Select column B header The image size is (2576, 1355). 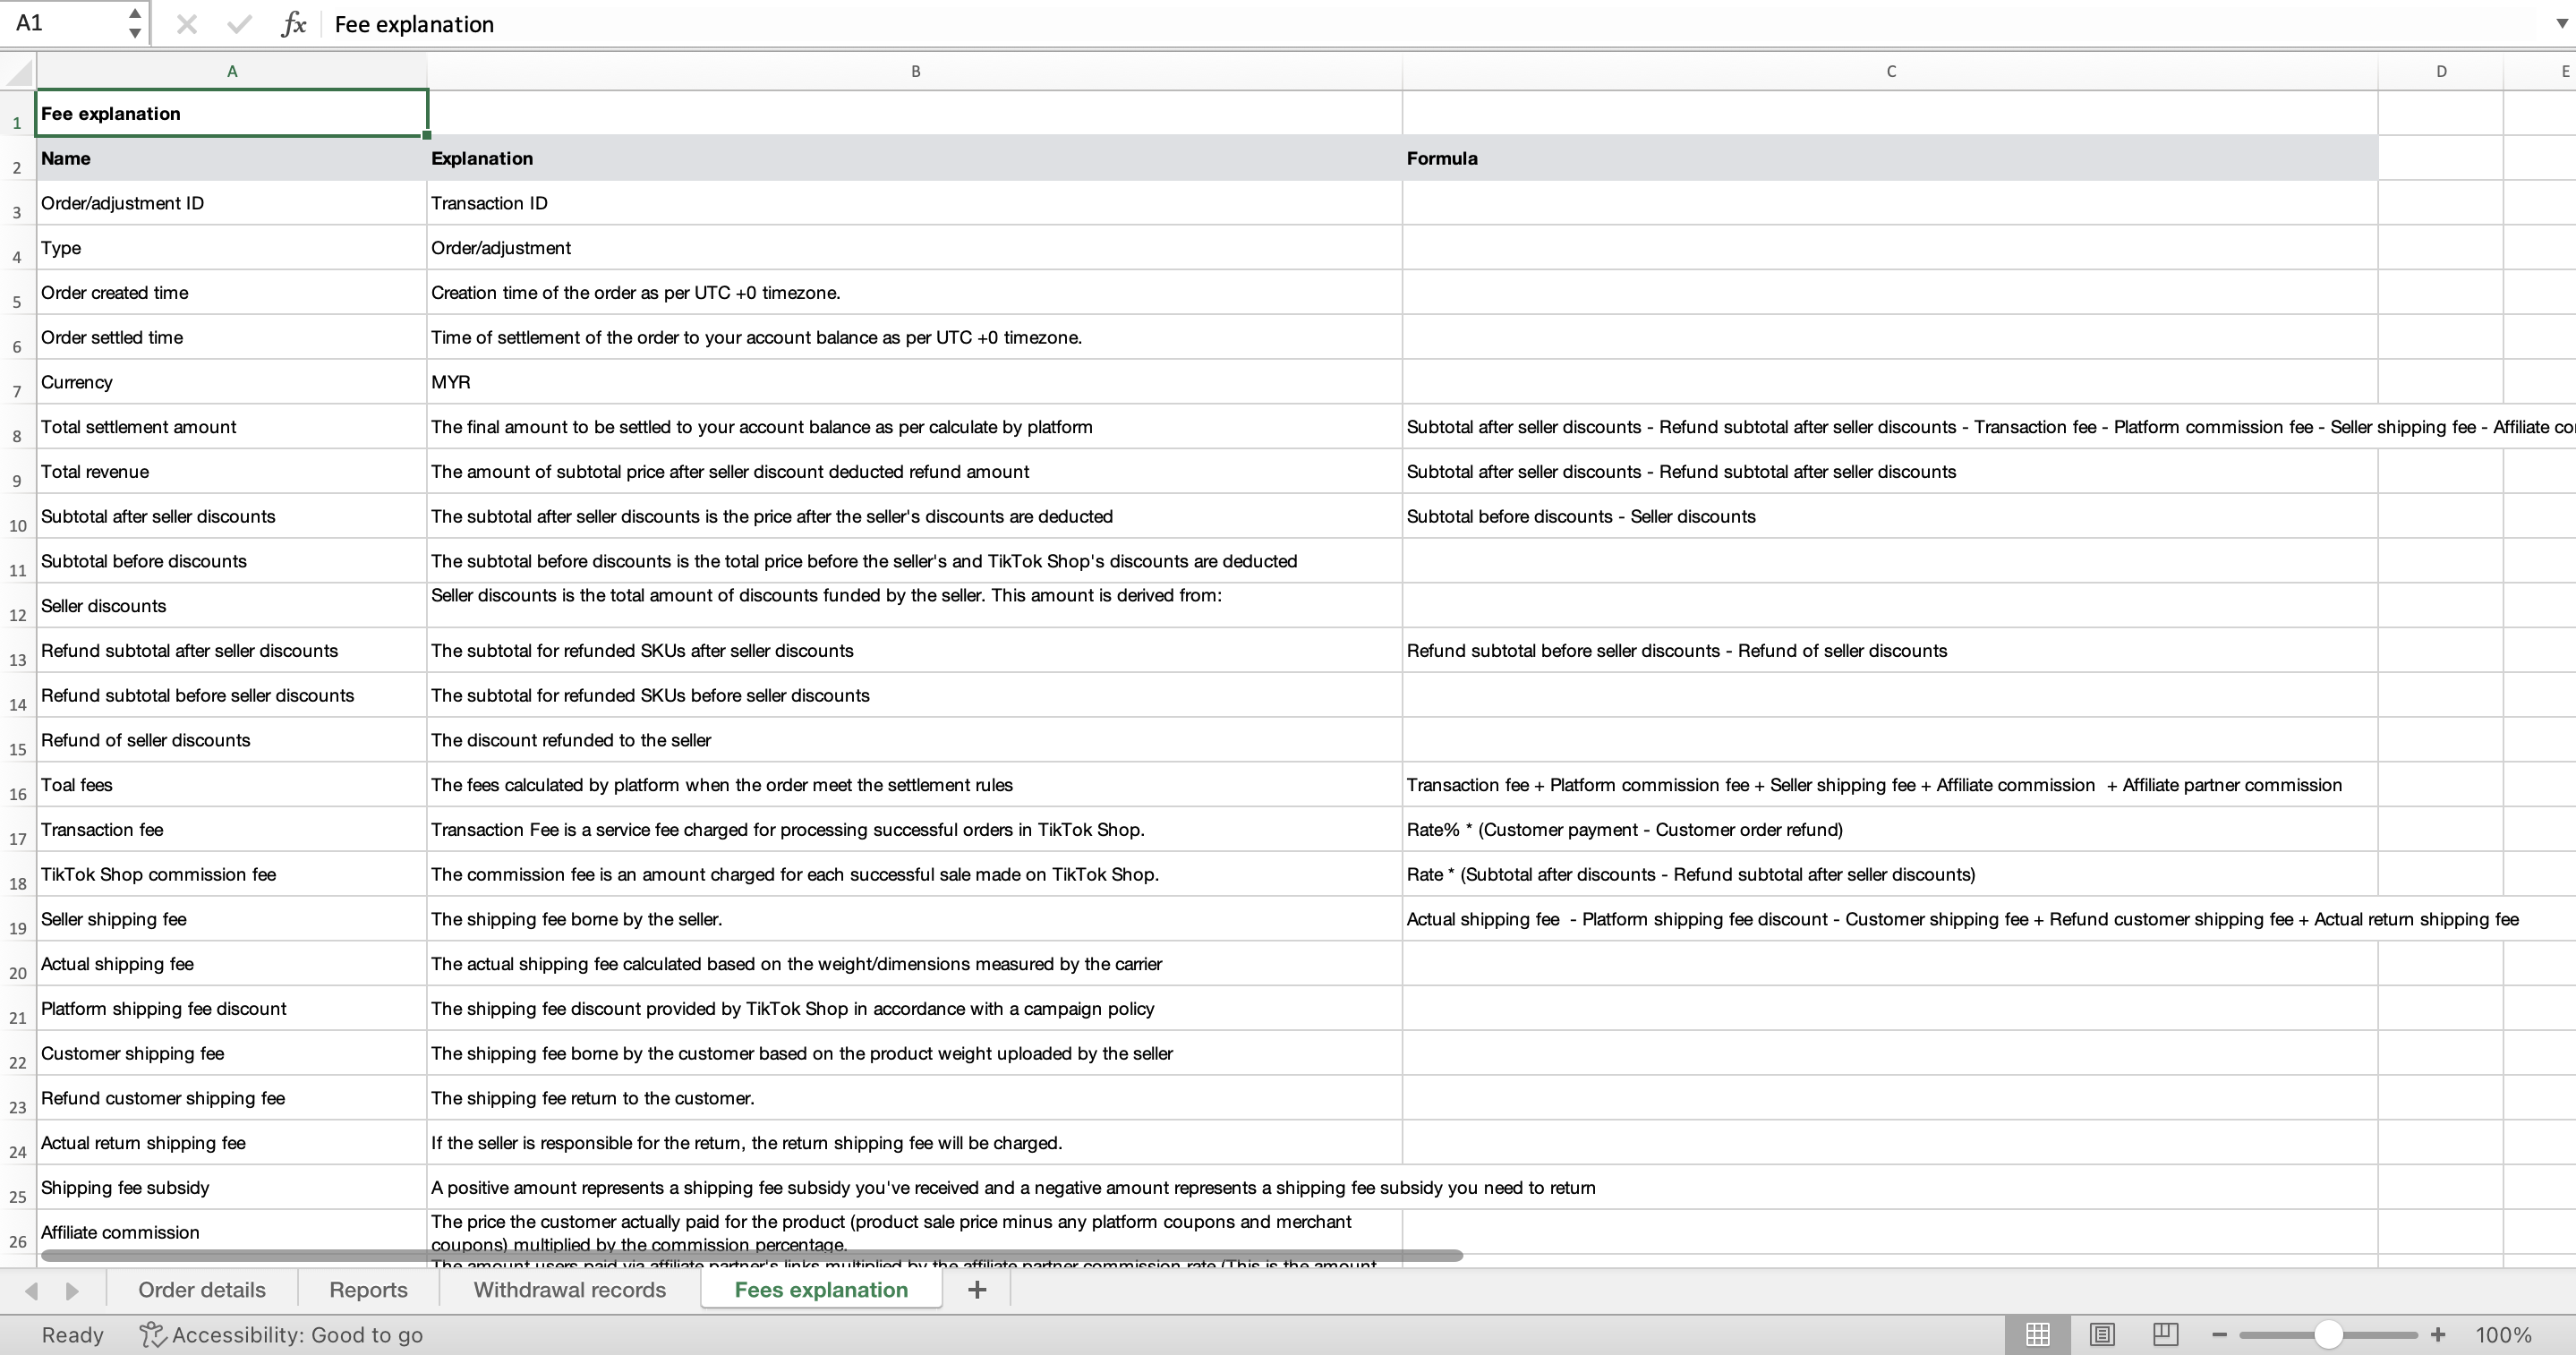click(x=914, y=71)
